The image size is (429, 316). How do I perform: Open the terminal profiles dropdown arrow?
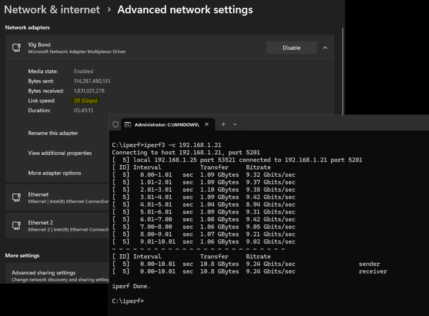click(235, 124)
